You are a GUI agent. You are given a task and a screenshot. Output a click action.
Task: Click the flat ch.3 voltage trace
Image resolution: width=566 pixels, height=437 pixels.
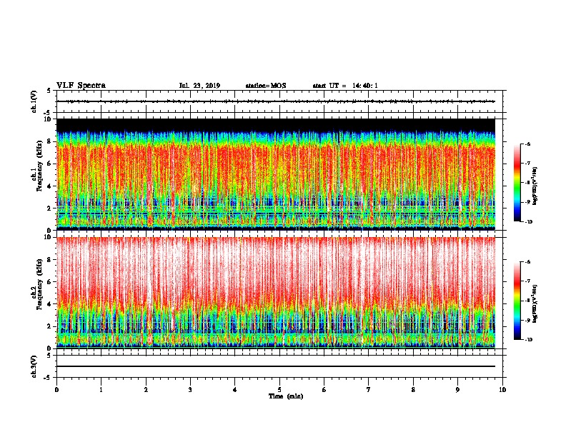click(276, 366)
